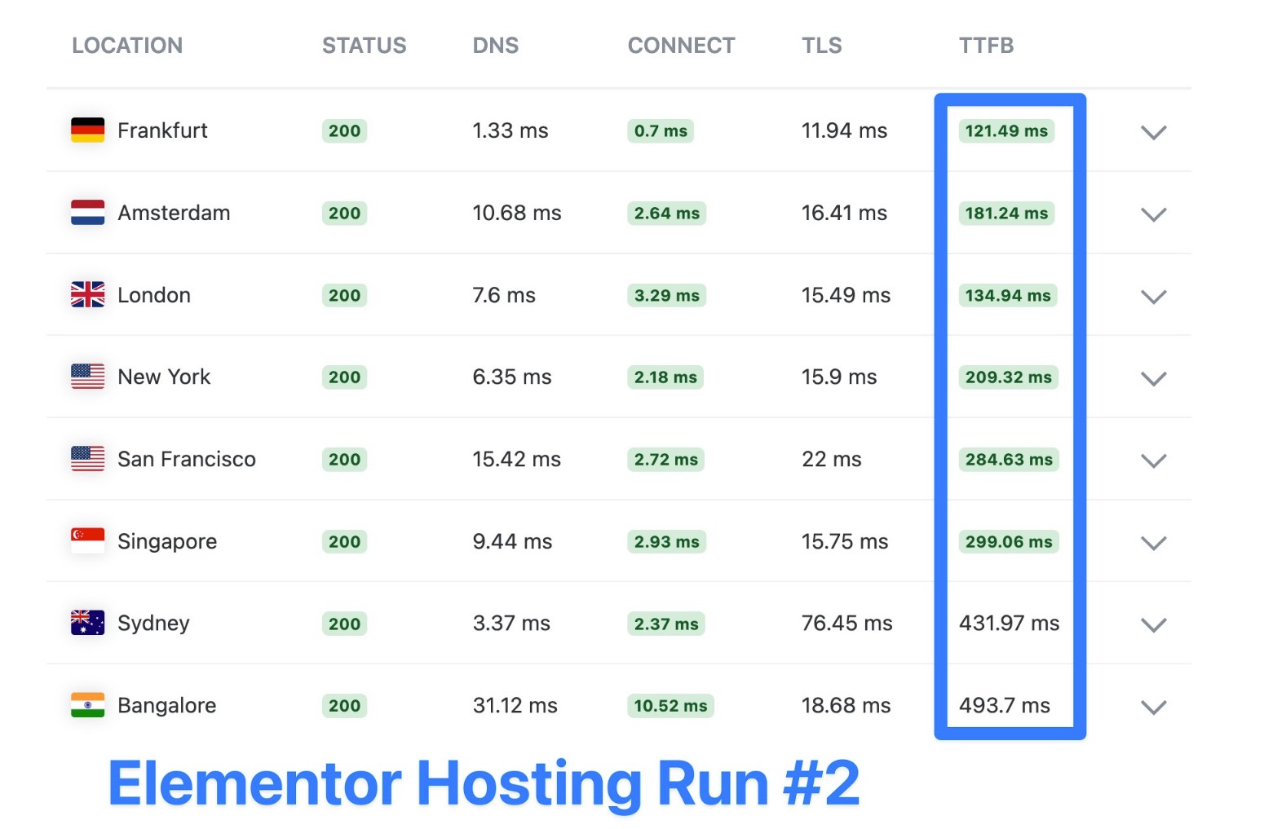1264x829 pixels.
Task: Expand the London row chevron
Action: click(x=1153, y=297)
